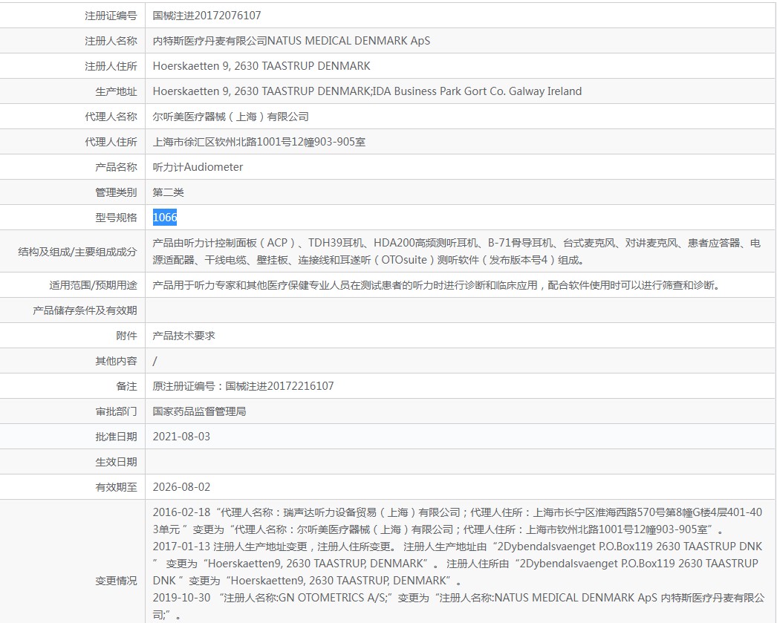The image size is (777, 623).
Task: Select registration number 国械注进20172076107
Action: [207, 16]
